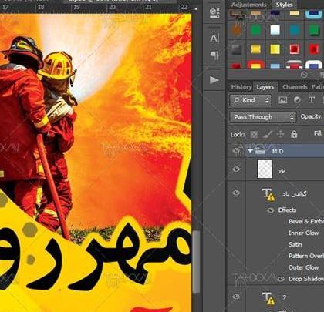
Task: Click type icon of layer 7
Action: pyautogui.click(x=268, y=298)
